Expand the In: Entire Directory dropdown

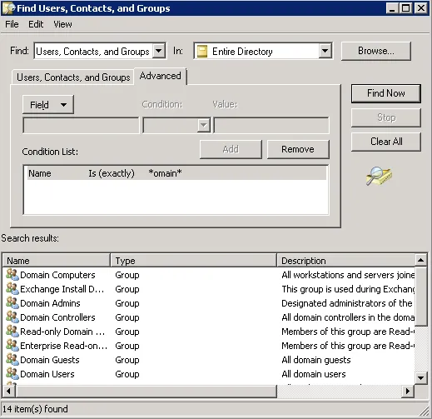click(325, 51)
